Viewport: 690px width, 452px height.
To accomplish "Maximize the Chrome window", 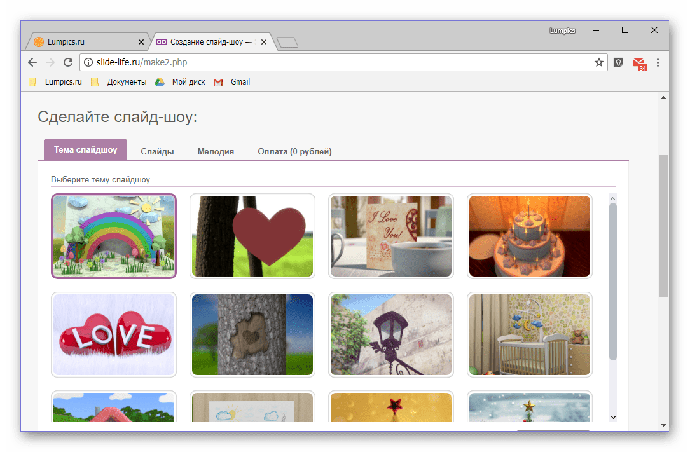I will click(625, 30).
